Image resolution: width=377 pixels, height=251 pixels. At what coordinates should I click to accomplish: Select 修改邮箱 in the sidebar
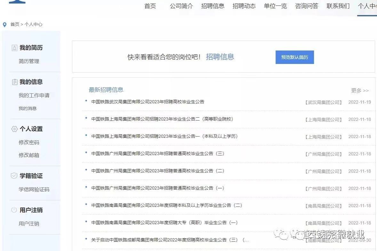pyautogui.click(x=29, y=155)
